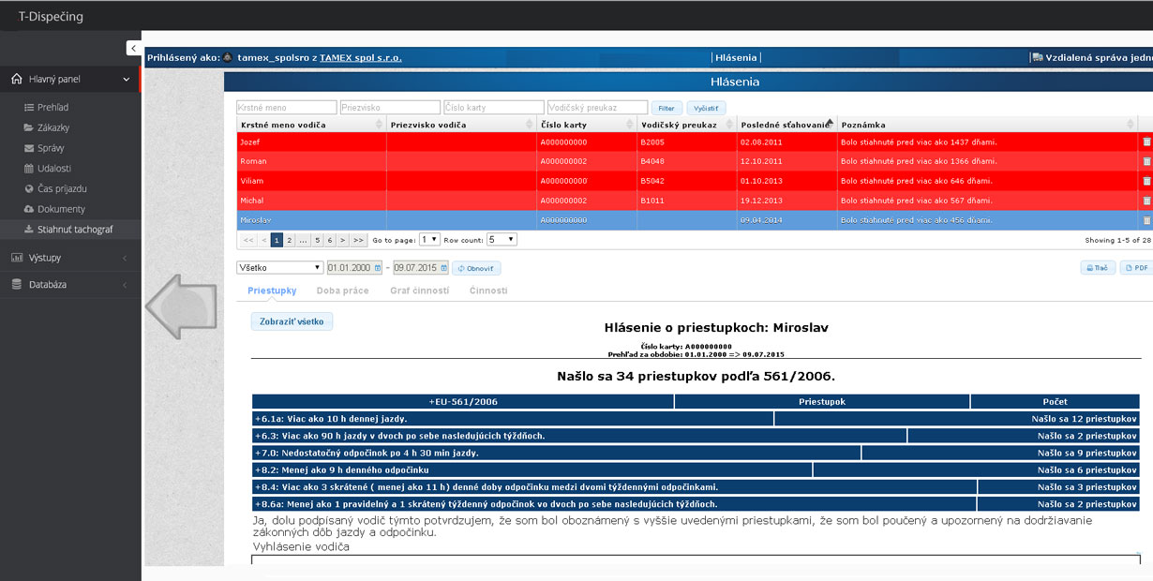
Task: Sort by Priezvisko vodiča column arrows
Action: tap(529, 125)
